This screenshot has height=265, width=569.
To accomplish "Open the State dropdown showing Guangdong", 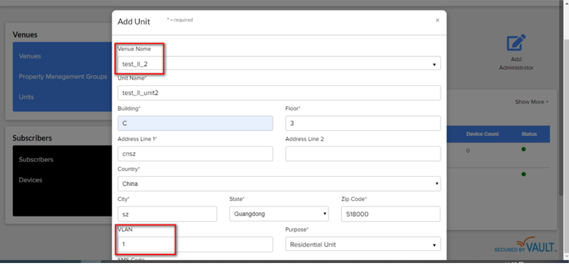I will click(279, 214).
